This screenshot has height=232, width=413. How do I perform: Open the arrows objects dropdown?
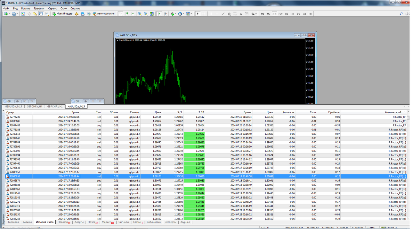[254, 14]
